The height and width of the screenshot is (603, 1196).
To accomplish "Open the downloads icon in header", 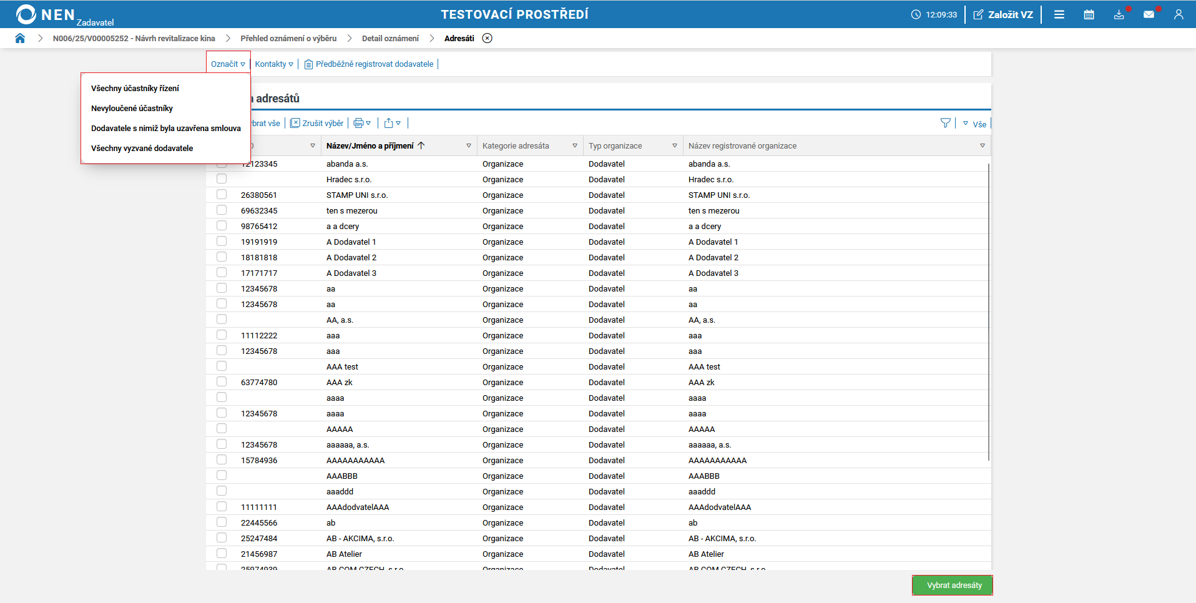I will coord(1119,14).
